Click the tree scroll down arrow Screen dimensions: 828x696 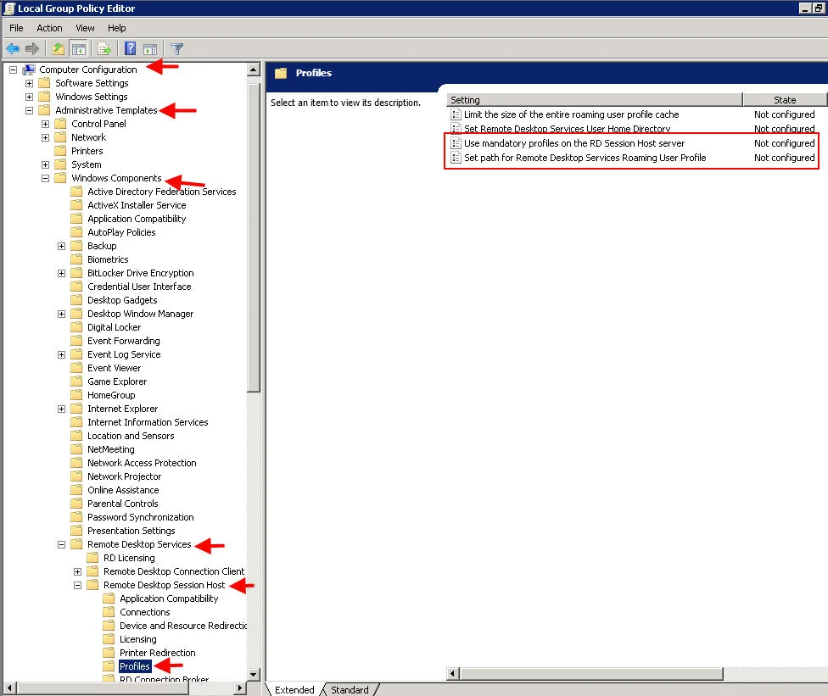tap(254, 674)
